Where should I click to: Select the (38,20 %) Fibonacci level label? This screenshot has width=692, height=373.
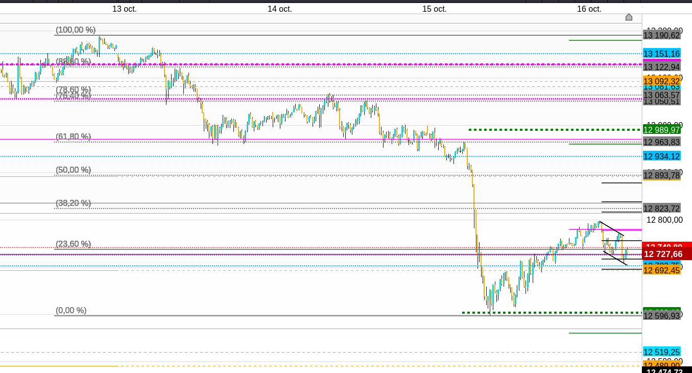(74, 203)
